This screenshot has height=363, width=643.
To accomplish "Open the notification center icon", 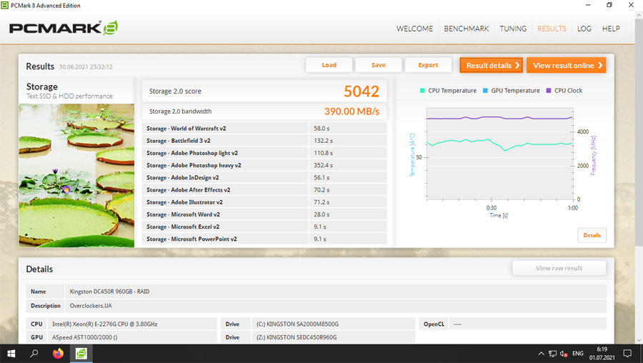I will click(x=627, y=354).
